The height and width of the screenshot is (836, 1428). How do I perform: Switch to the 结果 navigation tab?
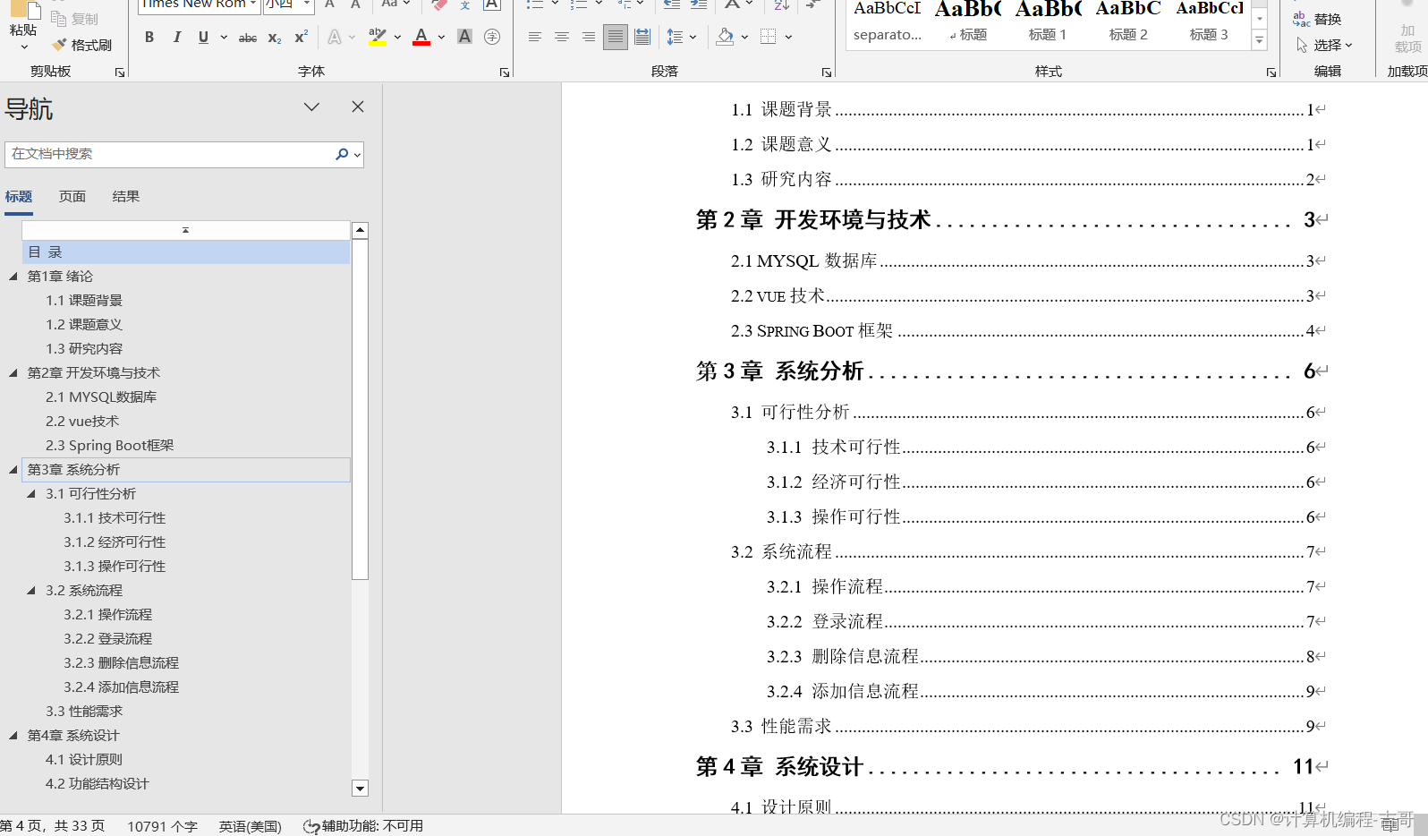point(126,197)
